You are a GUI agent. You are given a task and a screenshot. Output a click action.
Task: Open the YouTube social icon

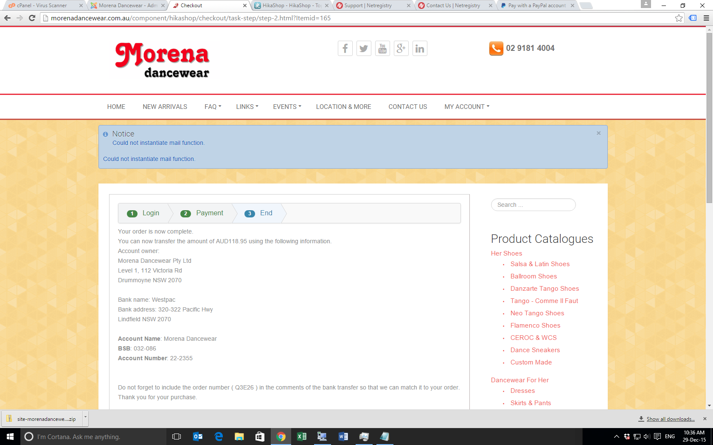pyautogui.click(x=382, y=48)
